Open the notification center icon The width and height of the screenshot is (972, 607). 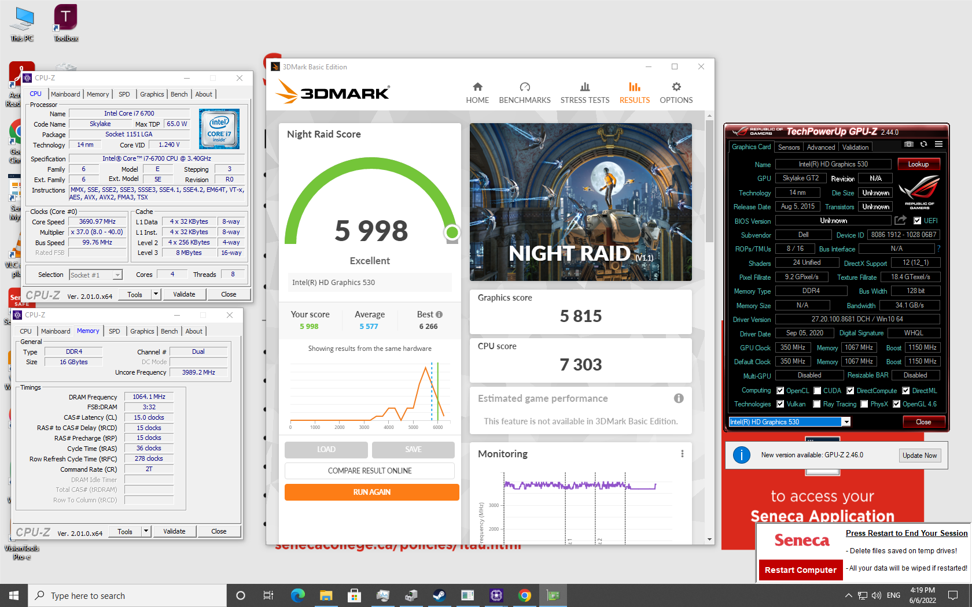tap(953, 595)
